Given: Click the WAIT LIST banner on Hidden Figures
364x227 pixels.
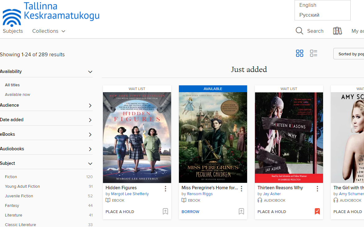Looking at the screenshot, I should (137, 89).
